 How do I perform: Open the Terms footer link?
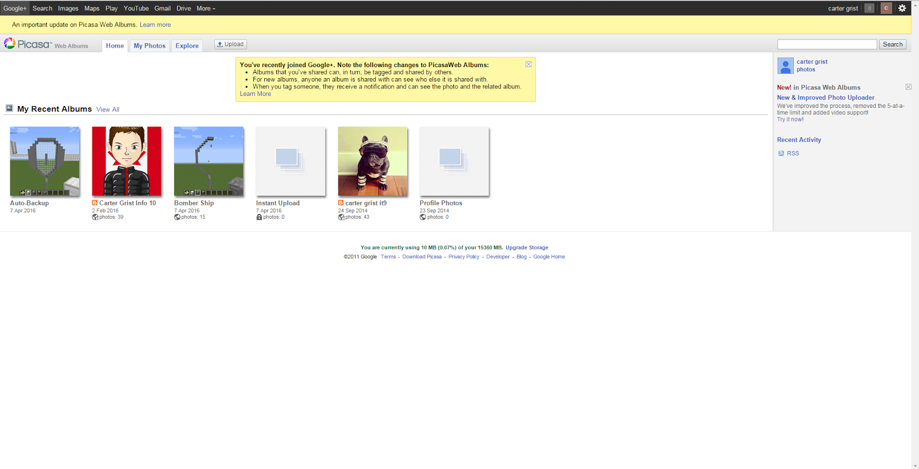[x=388, y=257]
